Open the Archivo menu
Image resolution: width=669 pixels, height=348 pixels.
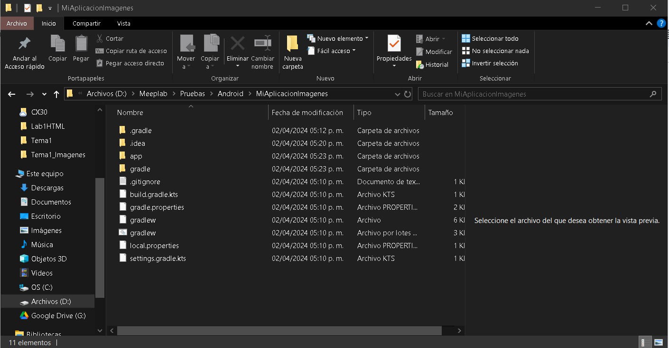pos(17,23)
